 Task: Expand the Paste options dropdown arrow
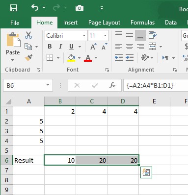coord(13,60)
